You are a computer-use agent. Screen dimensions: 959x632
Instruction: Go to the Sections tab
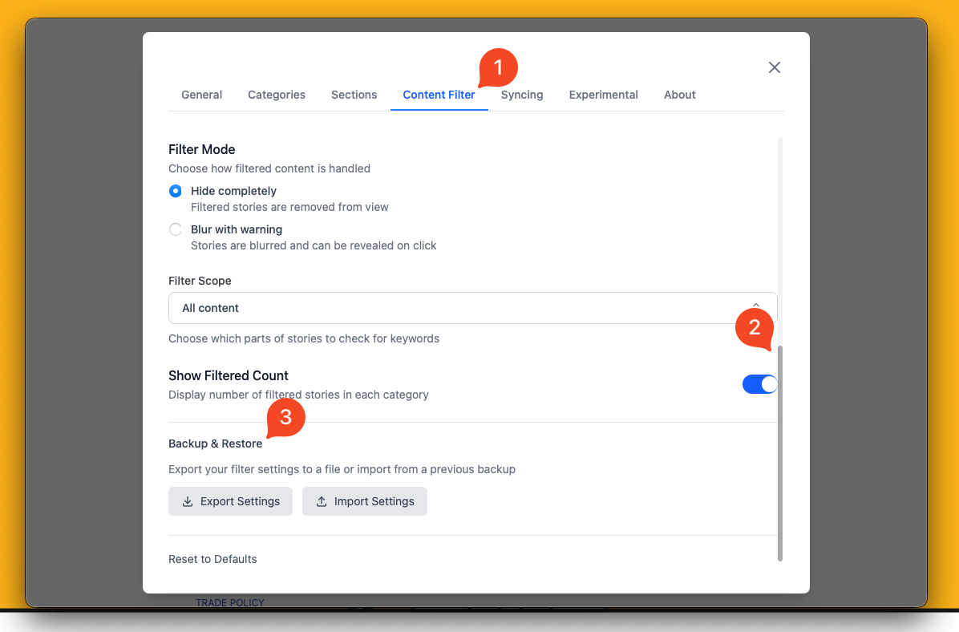coord(354,95)
